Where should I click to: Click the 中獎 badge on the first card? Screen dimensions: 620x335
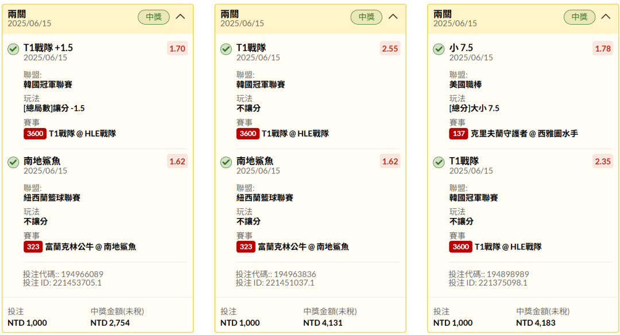(x=154, y=17)
